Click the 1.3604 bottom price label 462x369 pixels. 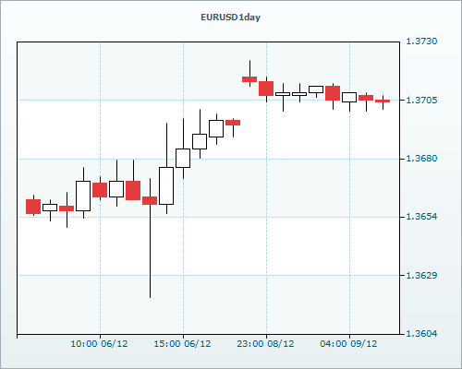point(421,333)
